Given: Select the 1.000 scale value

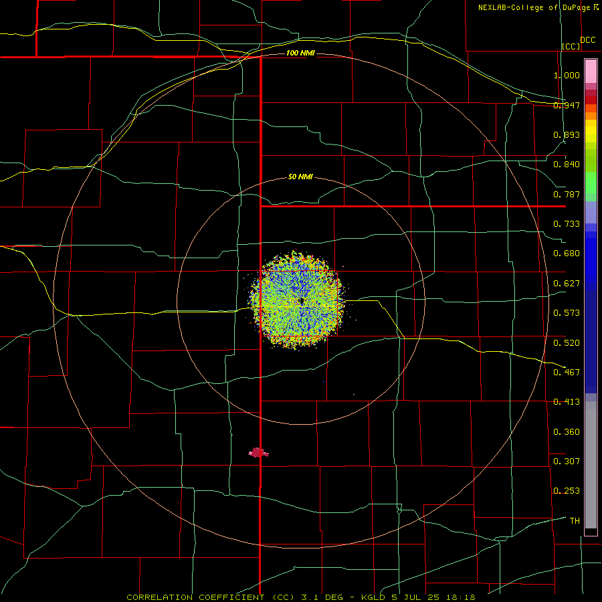Looking at the screenshot, I should point(567,75).
